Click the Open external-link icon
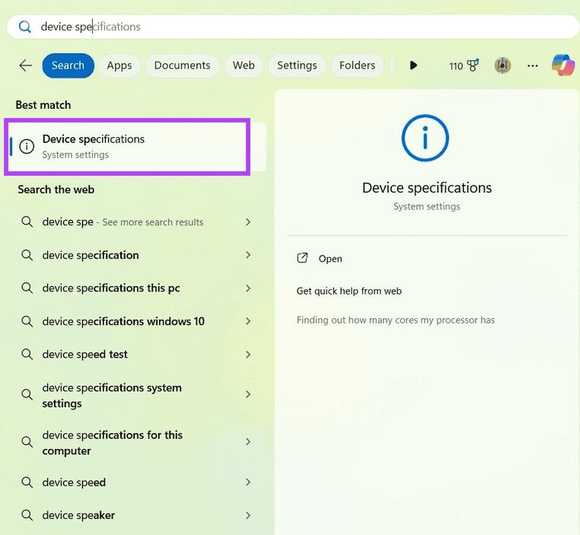The height and width of the screenshot is (535, 580). [302, 258]
